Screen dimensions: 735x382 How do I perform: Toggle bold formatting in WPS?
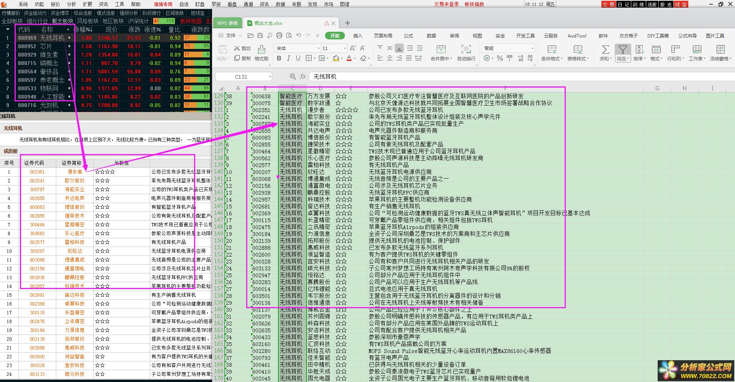279,58
